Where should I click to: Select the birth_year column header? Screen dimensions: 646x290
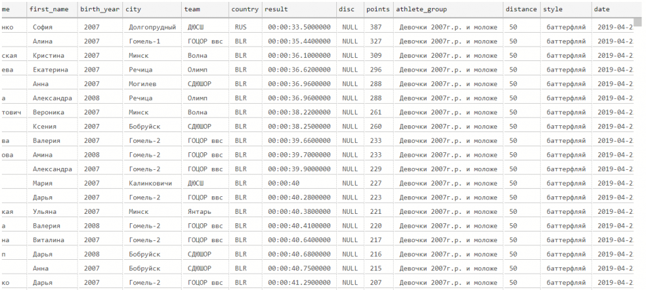[100, 9]
